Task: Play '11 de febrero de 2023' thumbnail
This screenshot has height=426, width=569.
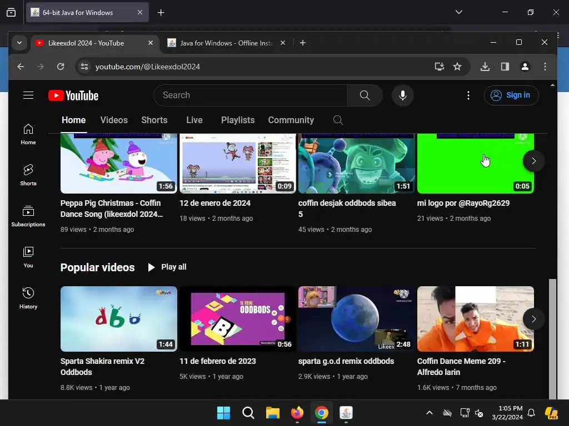Action: [x=238, y=319]
